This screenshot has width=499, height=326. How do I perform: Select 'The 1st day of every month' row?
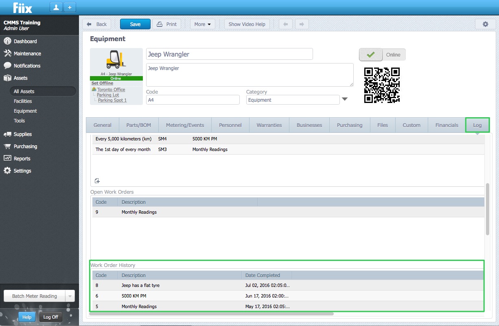point(288,149)
